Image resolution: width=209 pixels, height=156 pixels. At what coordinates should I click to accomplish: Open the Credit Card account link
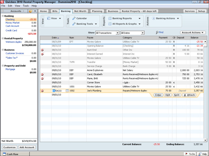(x=11, y=30)
